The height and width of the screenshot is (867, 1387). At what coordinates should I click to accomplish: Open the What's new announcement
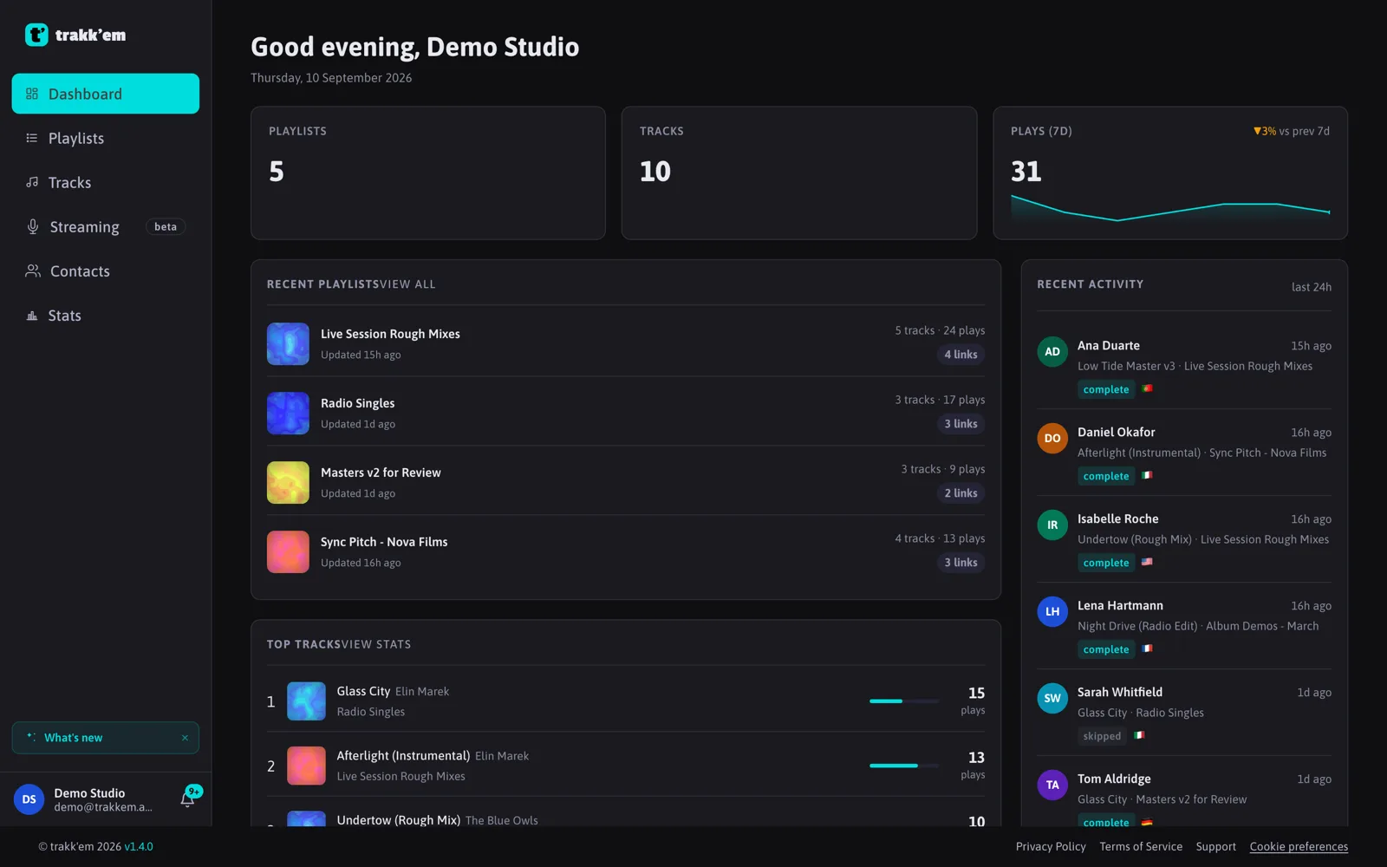[x=105, y=738]
